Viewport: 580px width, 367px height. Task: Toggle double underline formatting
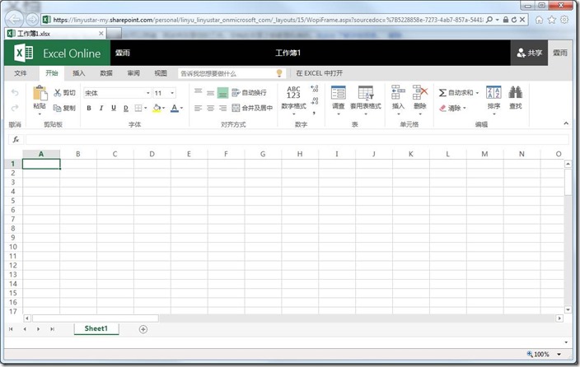tap(126, 108)
